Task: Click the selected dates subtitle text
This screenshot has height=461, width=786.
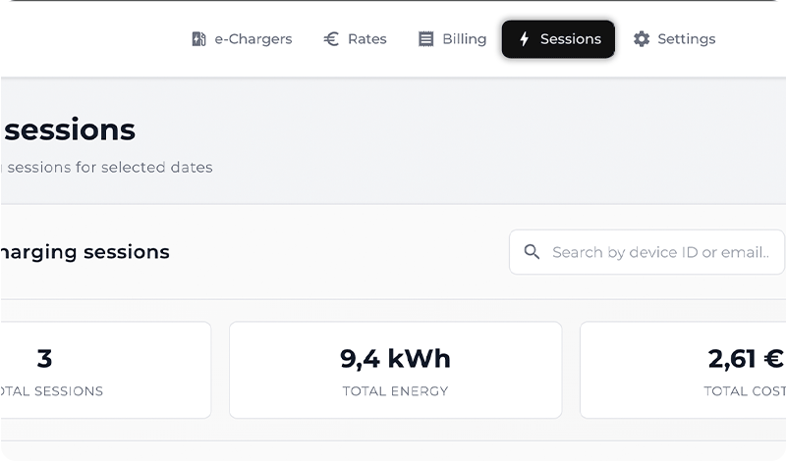Action: pos(108,167)
